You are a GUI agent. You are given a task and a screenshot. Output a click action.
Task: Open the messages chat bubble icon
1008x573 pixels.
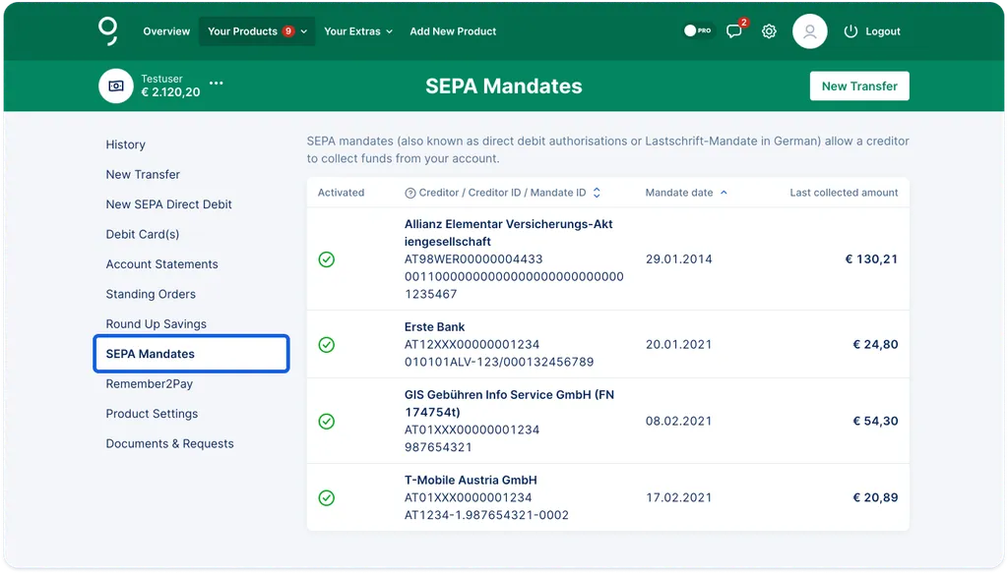coord(734,31)
